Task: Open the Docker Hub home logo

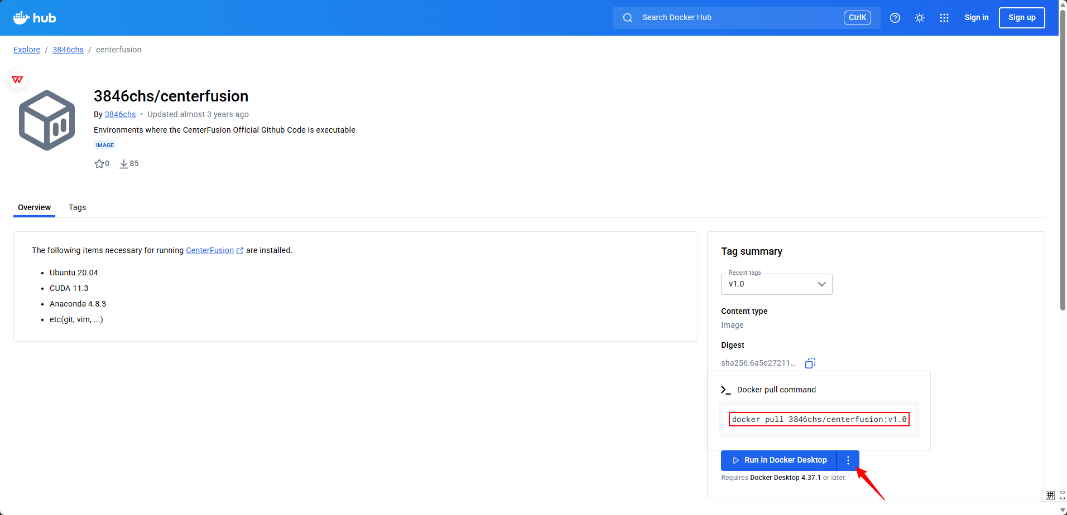Action: pyautogui.click(x=35, y=18)
